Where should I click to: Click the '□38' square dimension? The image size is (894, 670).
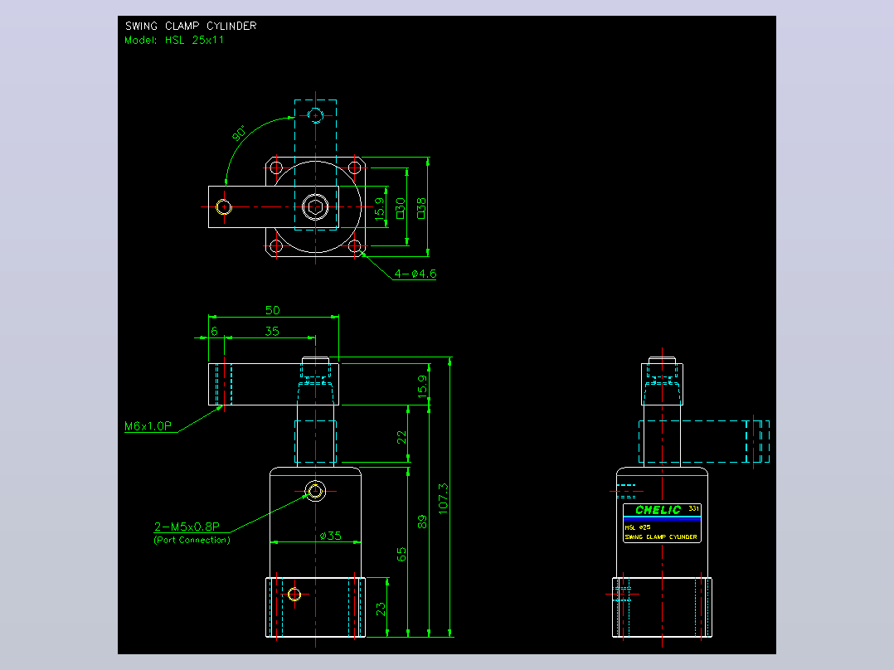tap(421, 208)
